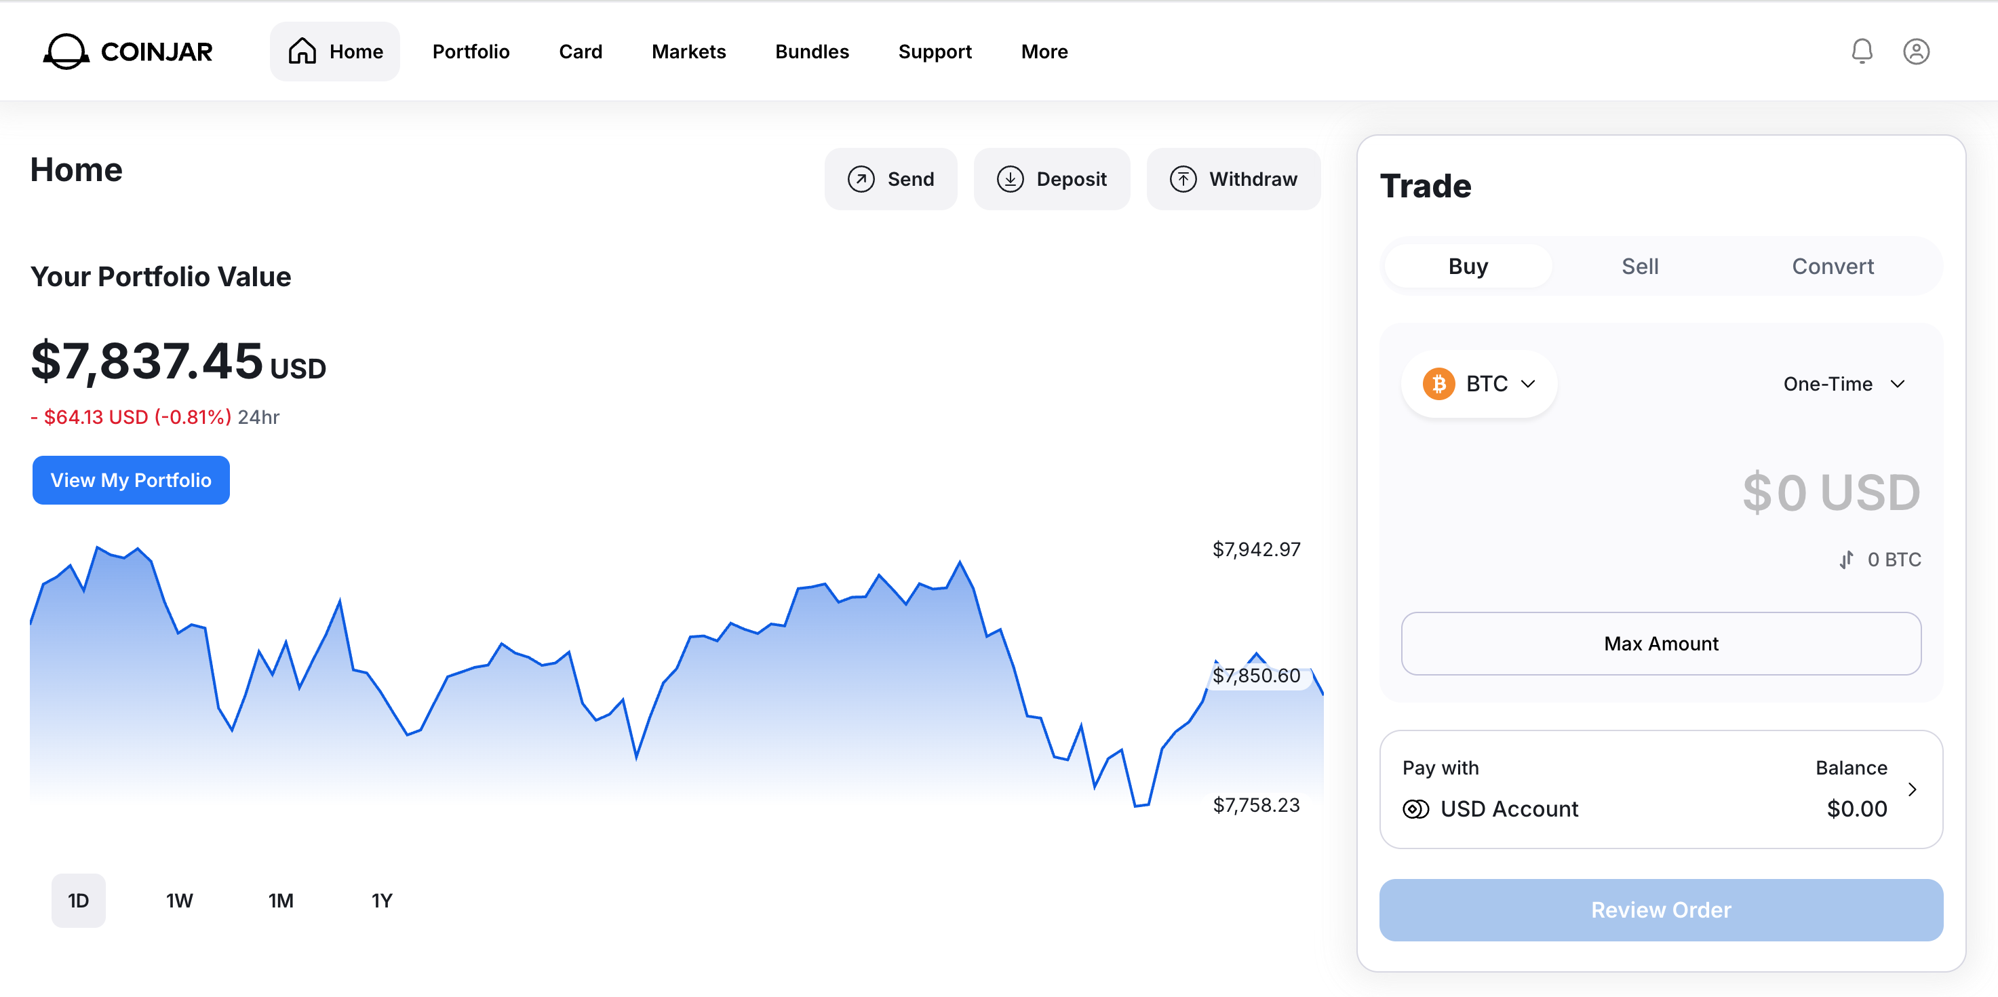Select the 1W chart timeframe
This screenshot has width=1998, height=997.
[x=179, y=900]
